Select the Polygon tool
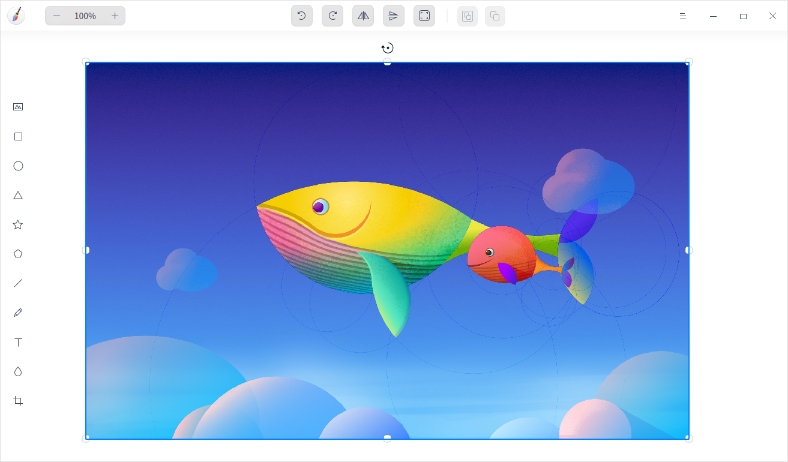The height and width of the screenshot is (462, 788). click(x=18, y=254)
